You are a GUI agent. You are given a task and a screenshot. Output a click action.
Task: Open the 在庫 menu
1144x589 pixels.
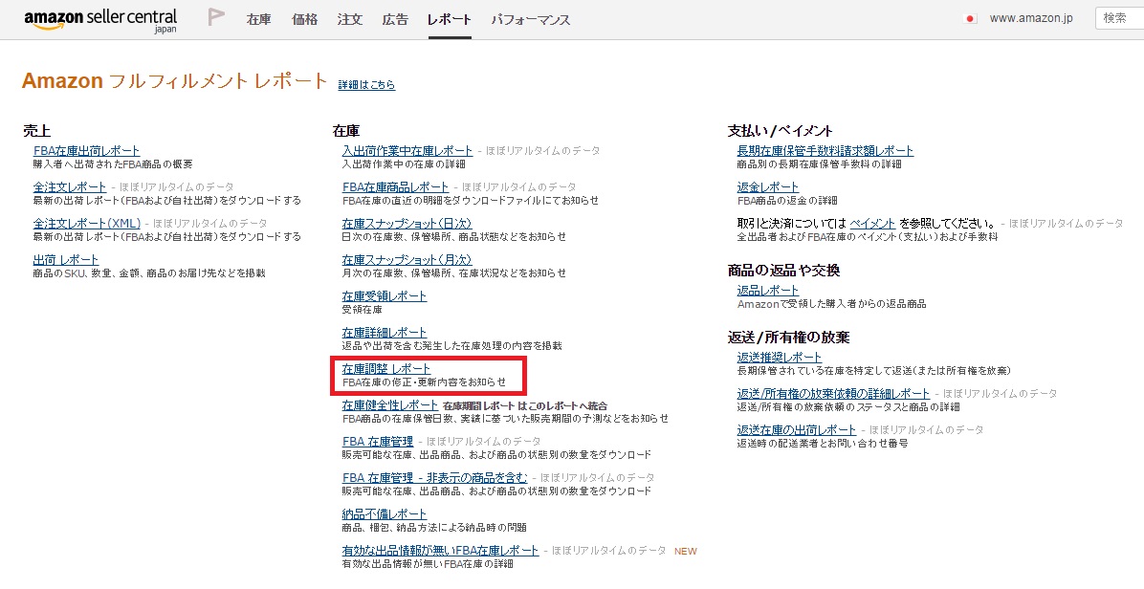(x=259, y=20)
